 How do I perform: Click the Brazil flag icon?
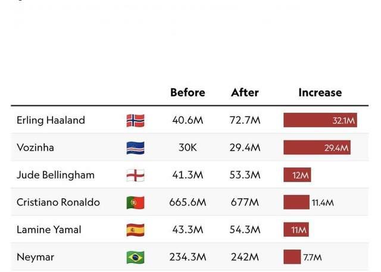pos(135,257)
